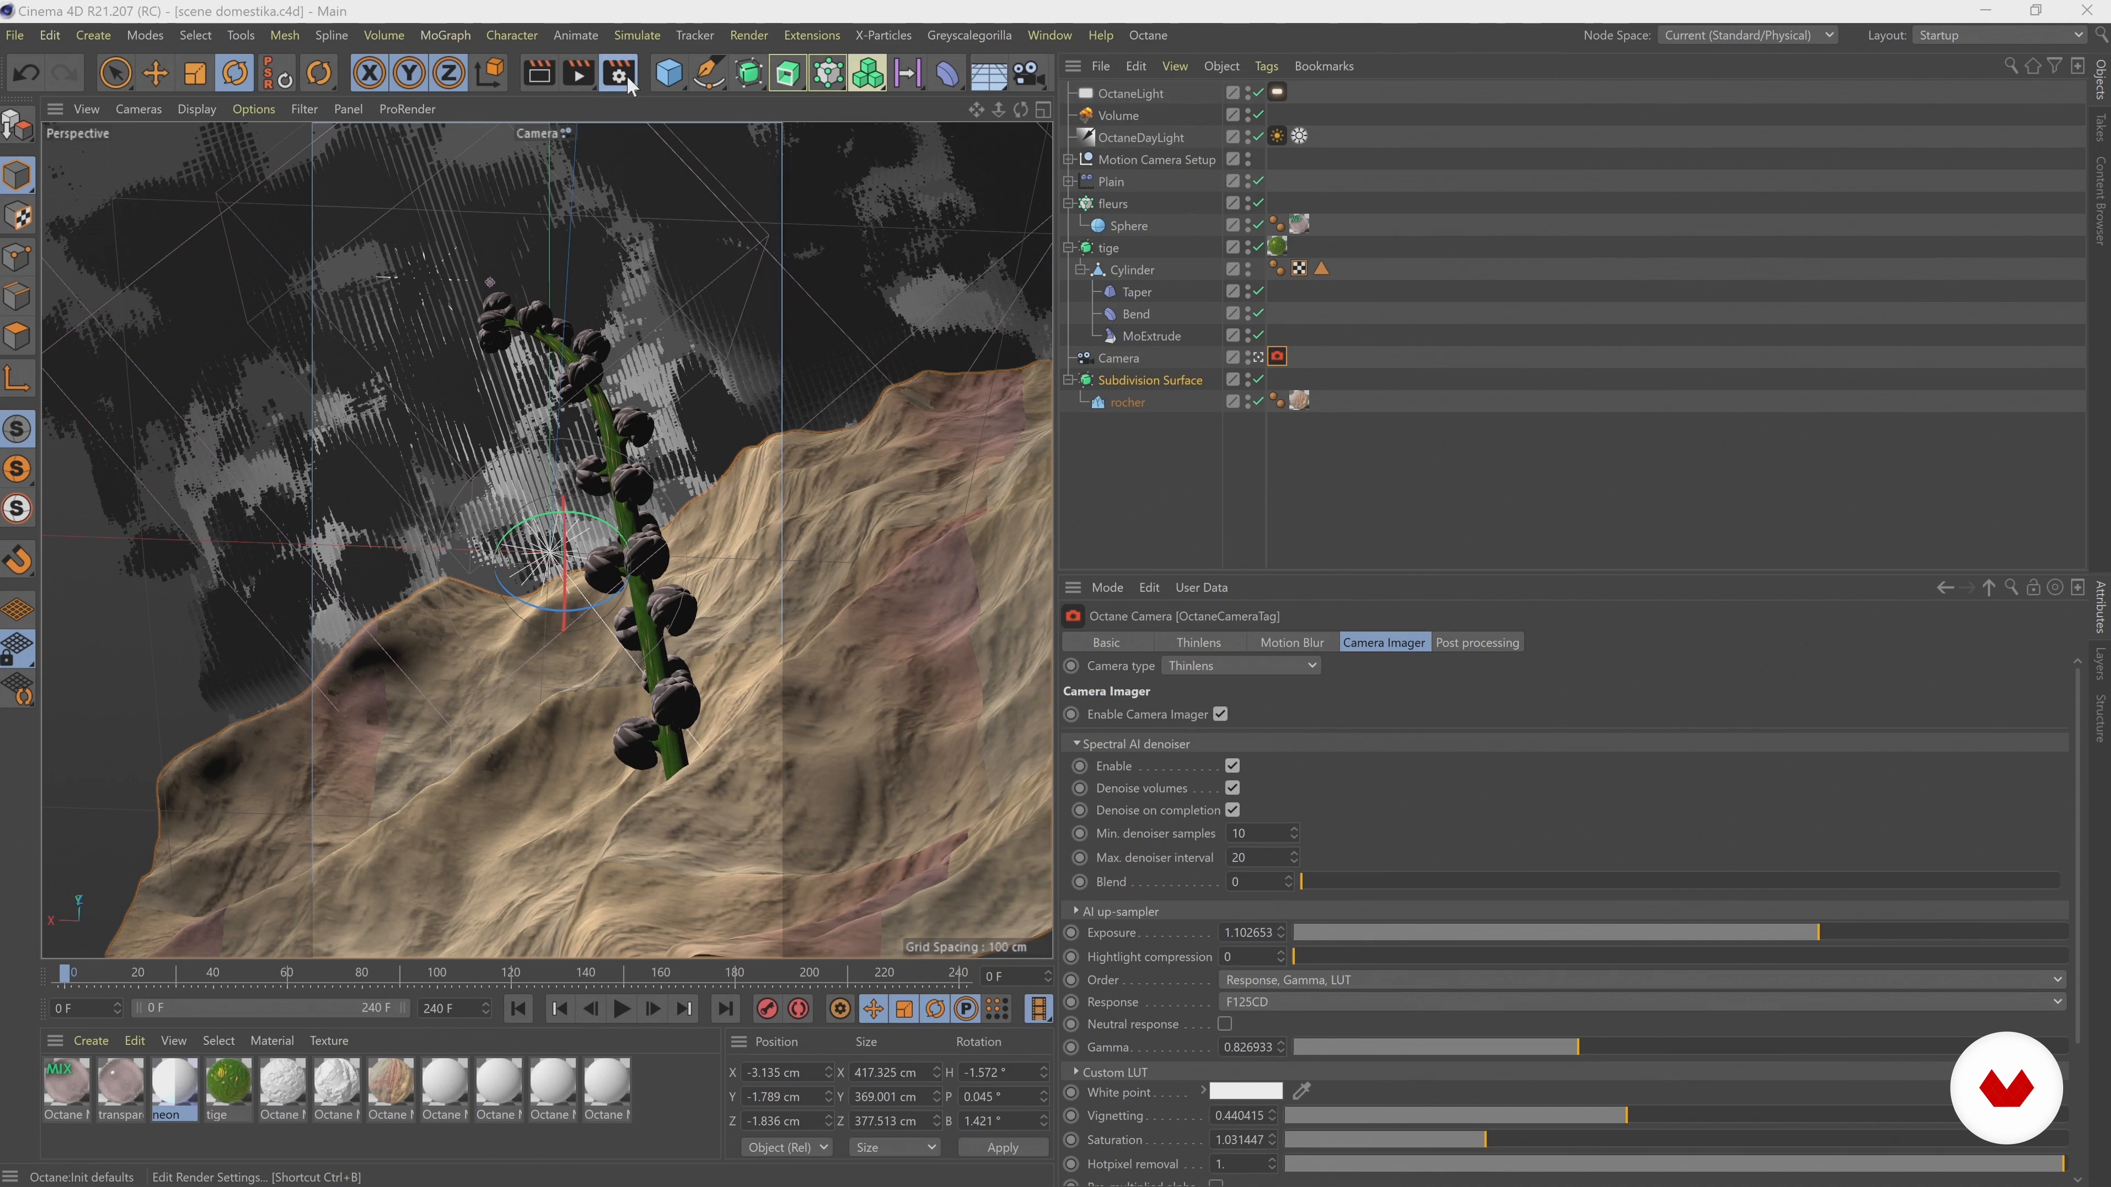Select the Rotate tool

[x=235, y=74]
